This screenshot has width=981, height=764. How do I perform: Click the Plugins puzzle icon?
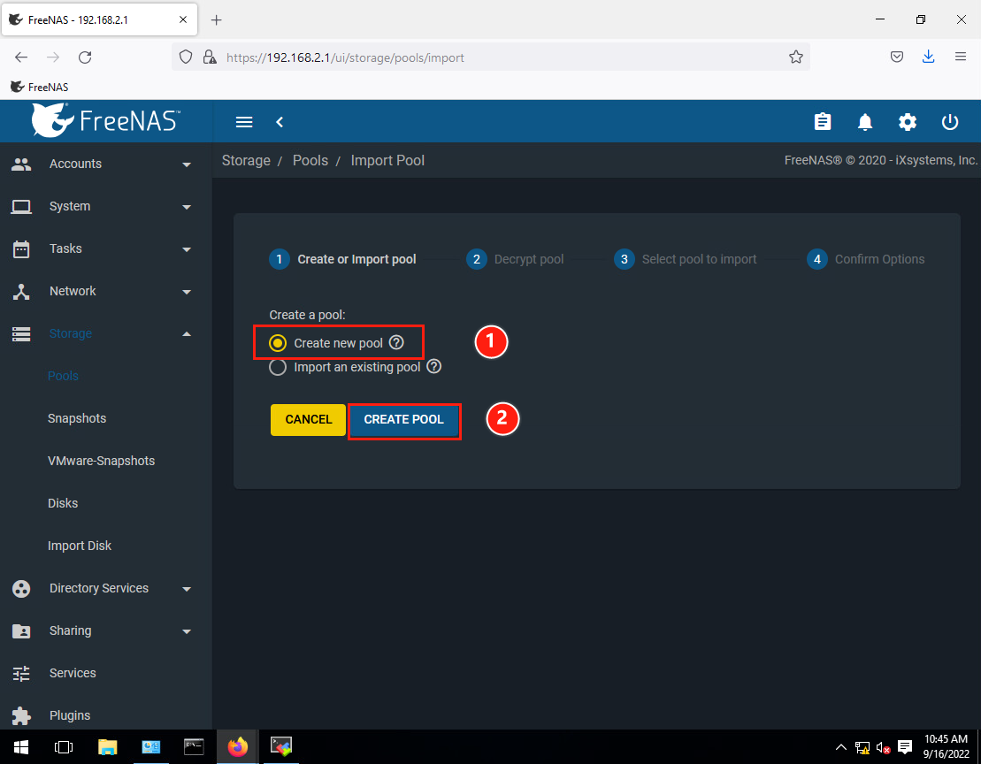click(21, 715)
